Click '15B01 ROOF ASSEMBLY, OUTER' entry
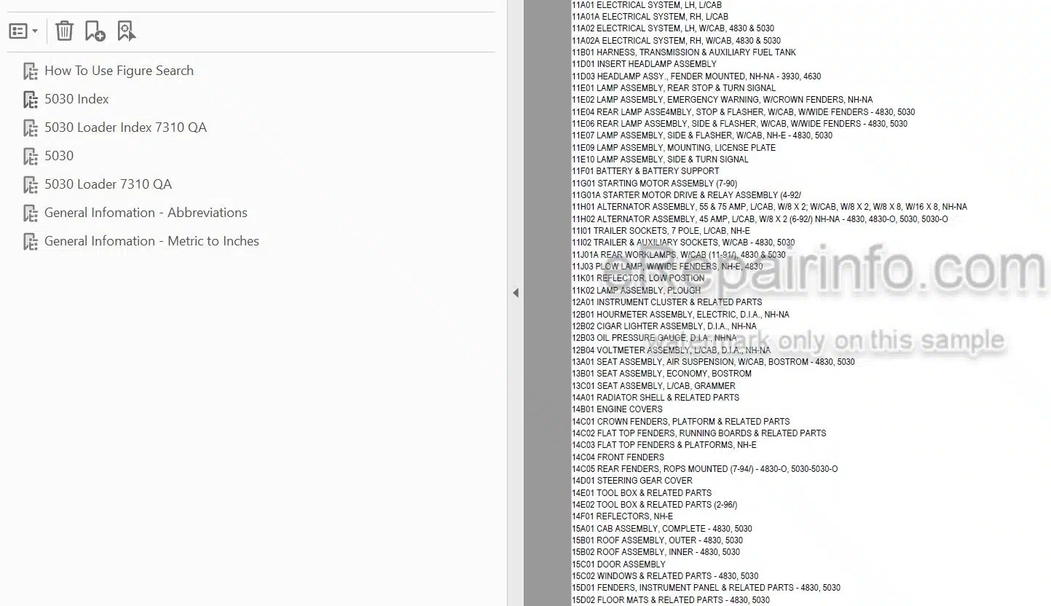 (657, 540)
